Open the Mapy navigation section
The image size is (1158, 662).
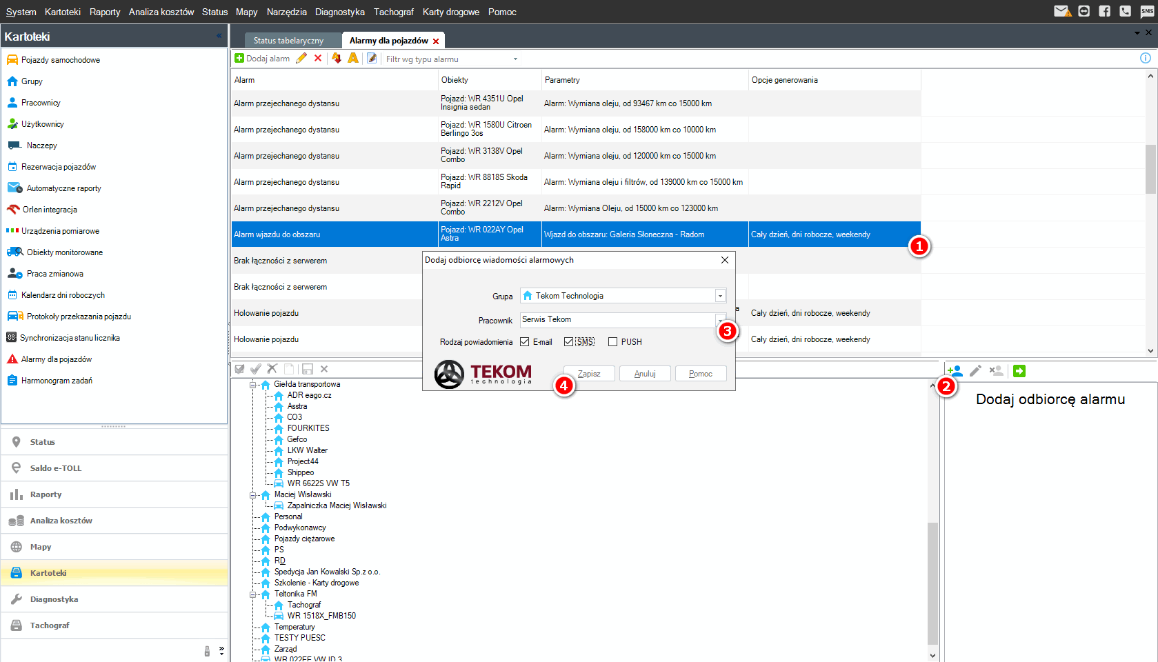tap(114, 547)
